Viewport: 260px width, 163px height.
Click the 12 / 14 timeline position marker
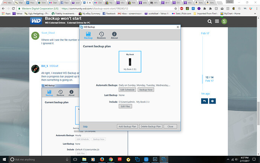pyautogui.click(x=210, y=77)
